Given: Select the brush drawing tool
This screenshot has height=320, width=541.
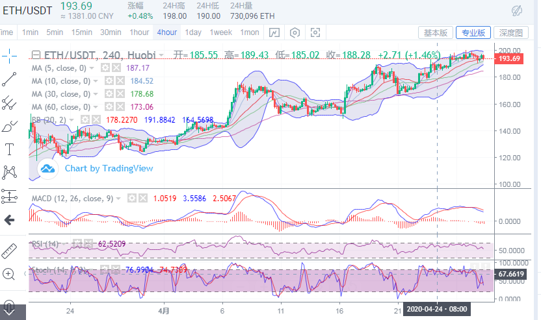Looking at the screenshot, I should click(9, 127).
